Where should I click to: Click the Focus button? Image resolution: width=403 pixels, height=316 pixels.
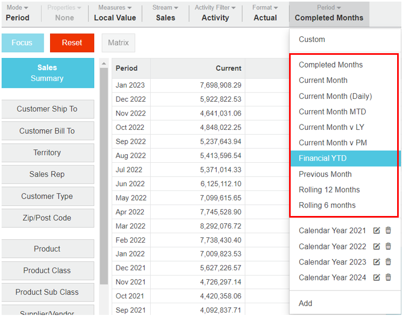[x=22, y=43]
